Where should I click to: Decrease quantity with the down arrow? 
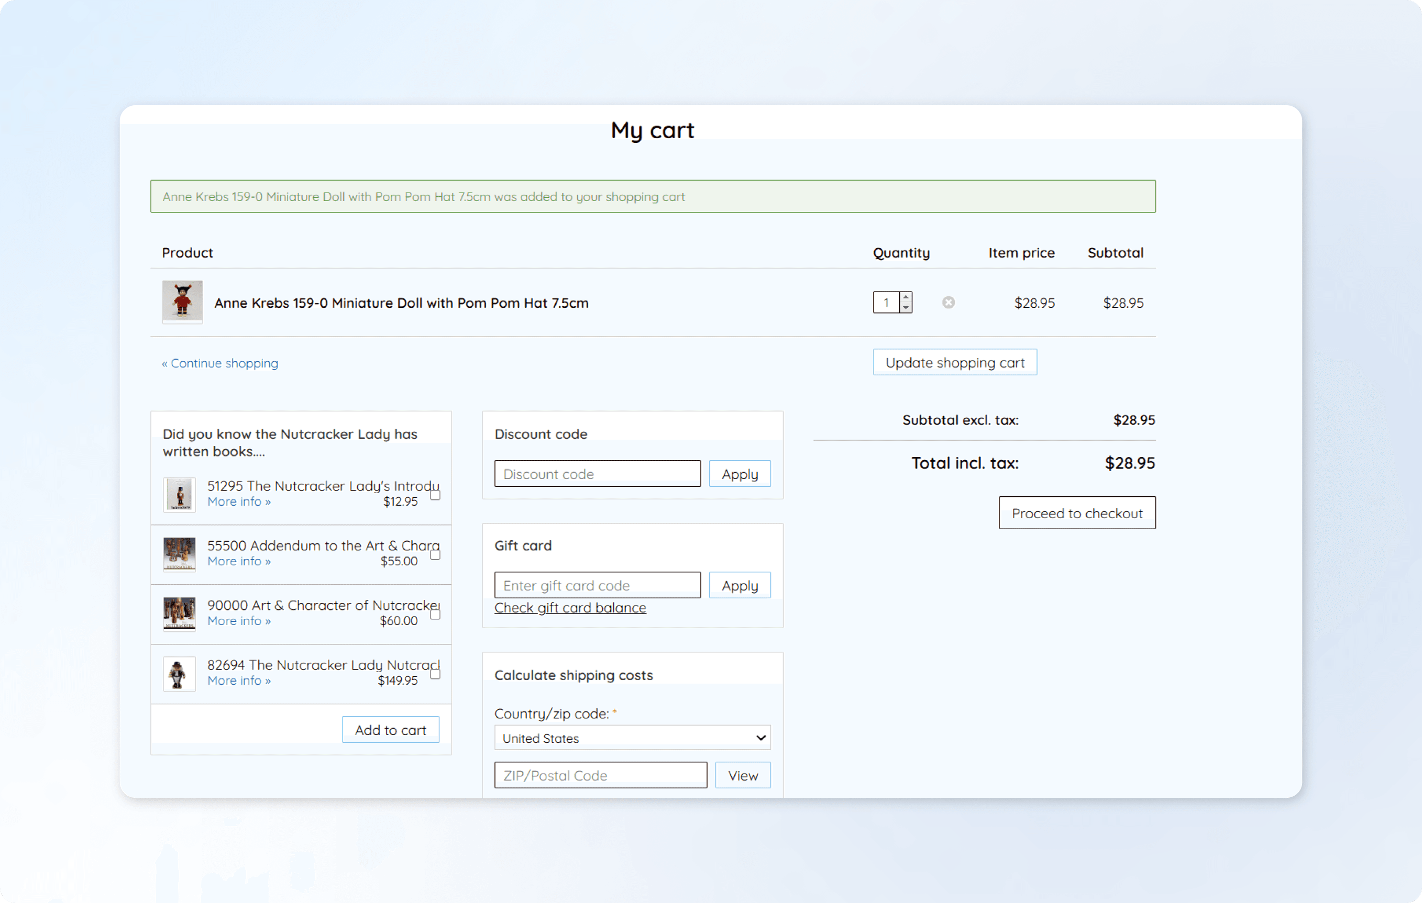tap(905, 307)
